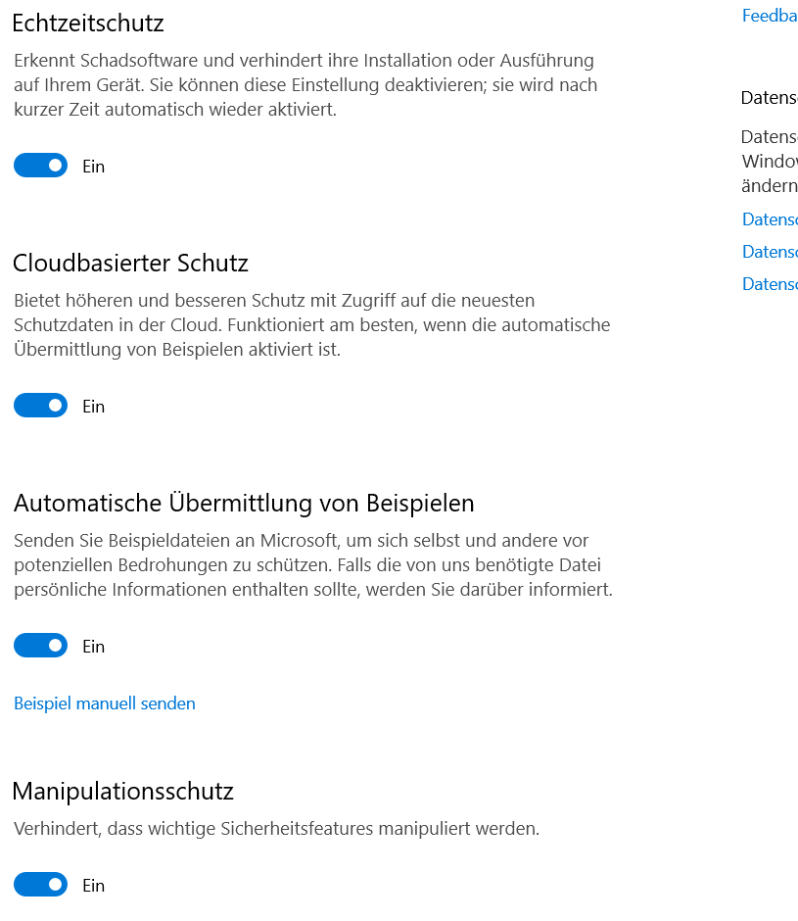This screenshot has height=921, width=798.
Task: Click the Ein label beside Echtzeitschutz toggle
Action: pos(93,167)
